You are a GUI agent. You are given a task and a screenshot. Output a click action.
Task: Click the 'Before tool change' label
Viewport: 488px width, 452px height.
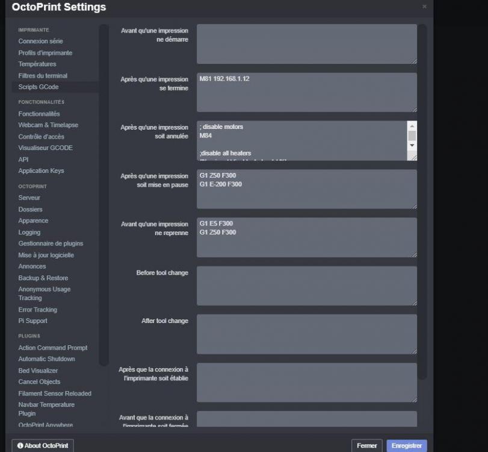tap(162, 273)
